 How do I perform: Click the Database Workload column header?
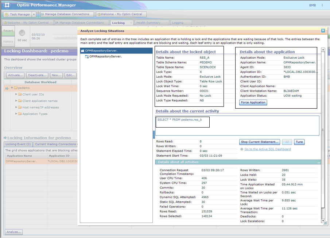tap(40, 82)
